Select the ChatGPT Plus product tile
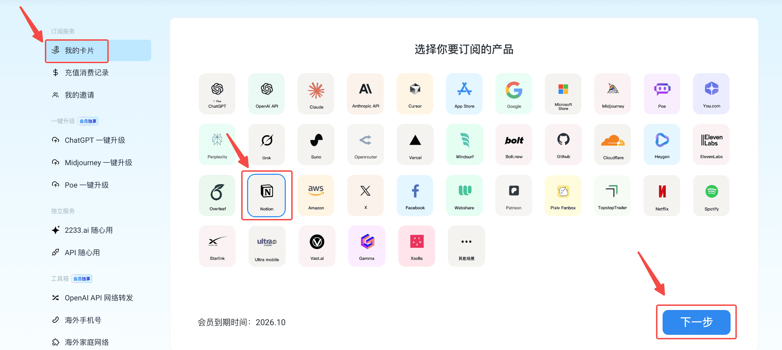 (x=217, y=93)
